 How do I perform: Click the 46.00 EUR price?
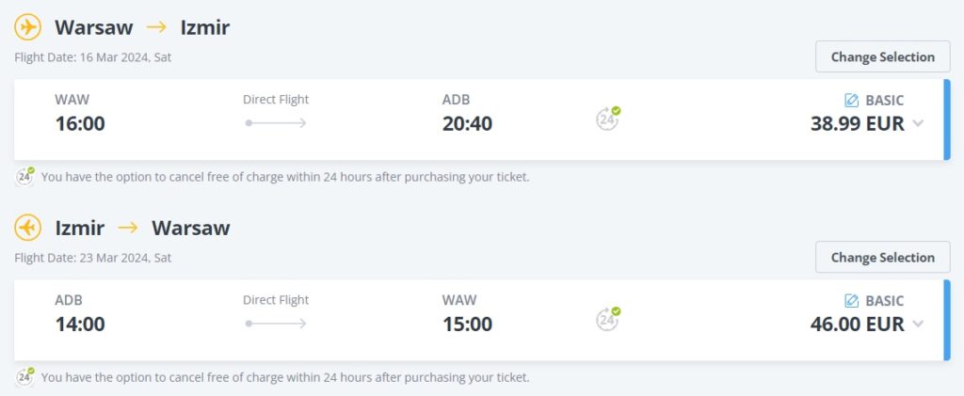coord(857,325)
